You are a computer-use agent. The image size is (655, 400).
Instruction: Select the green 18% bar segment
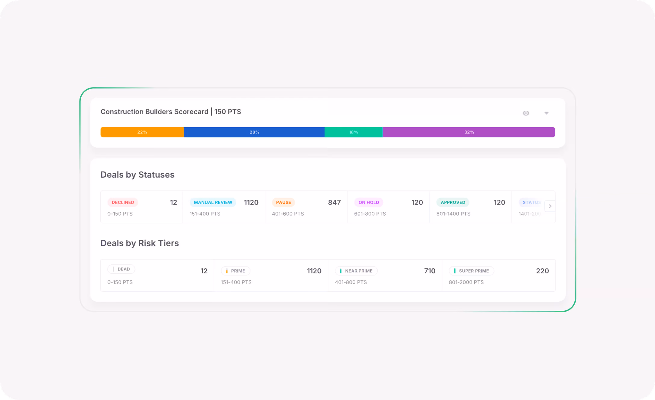tap(353, 132)
